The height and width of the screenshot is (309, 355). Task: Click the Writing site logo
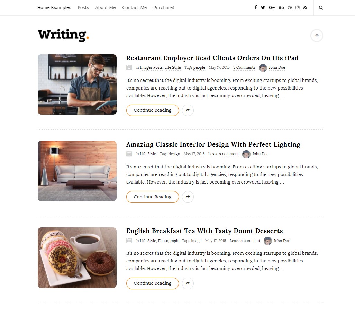(x=63, y=35)
